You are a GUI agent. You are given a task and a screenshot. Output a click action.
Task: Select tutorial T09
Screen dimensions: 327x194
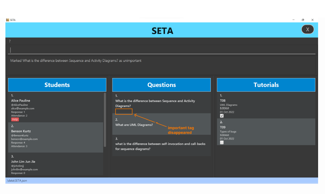click(266, 132)
